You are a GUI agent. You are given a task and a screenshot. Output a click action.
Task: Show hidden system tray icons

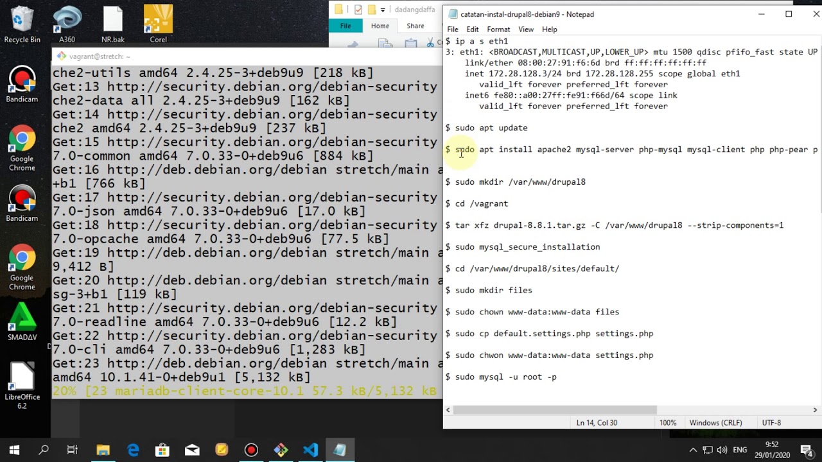(x=692, y=450)
